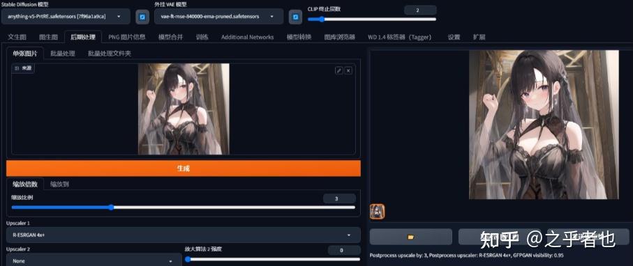Refresh the VAE model list
This screenshot has width=633, height=266.
295,17
